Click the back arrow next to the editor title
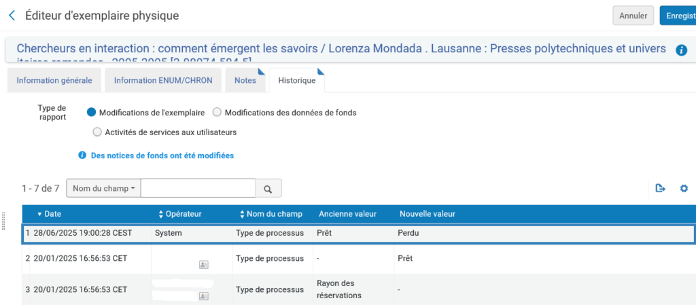The image size is (696, 305). click(x=12, y=15)
